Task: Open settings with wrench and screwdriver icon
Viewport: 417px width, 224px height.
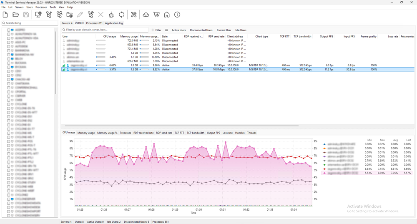Action: 133,15
